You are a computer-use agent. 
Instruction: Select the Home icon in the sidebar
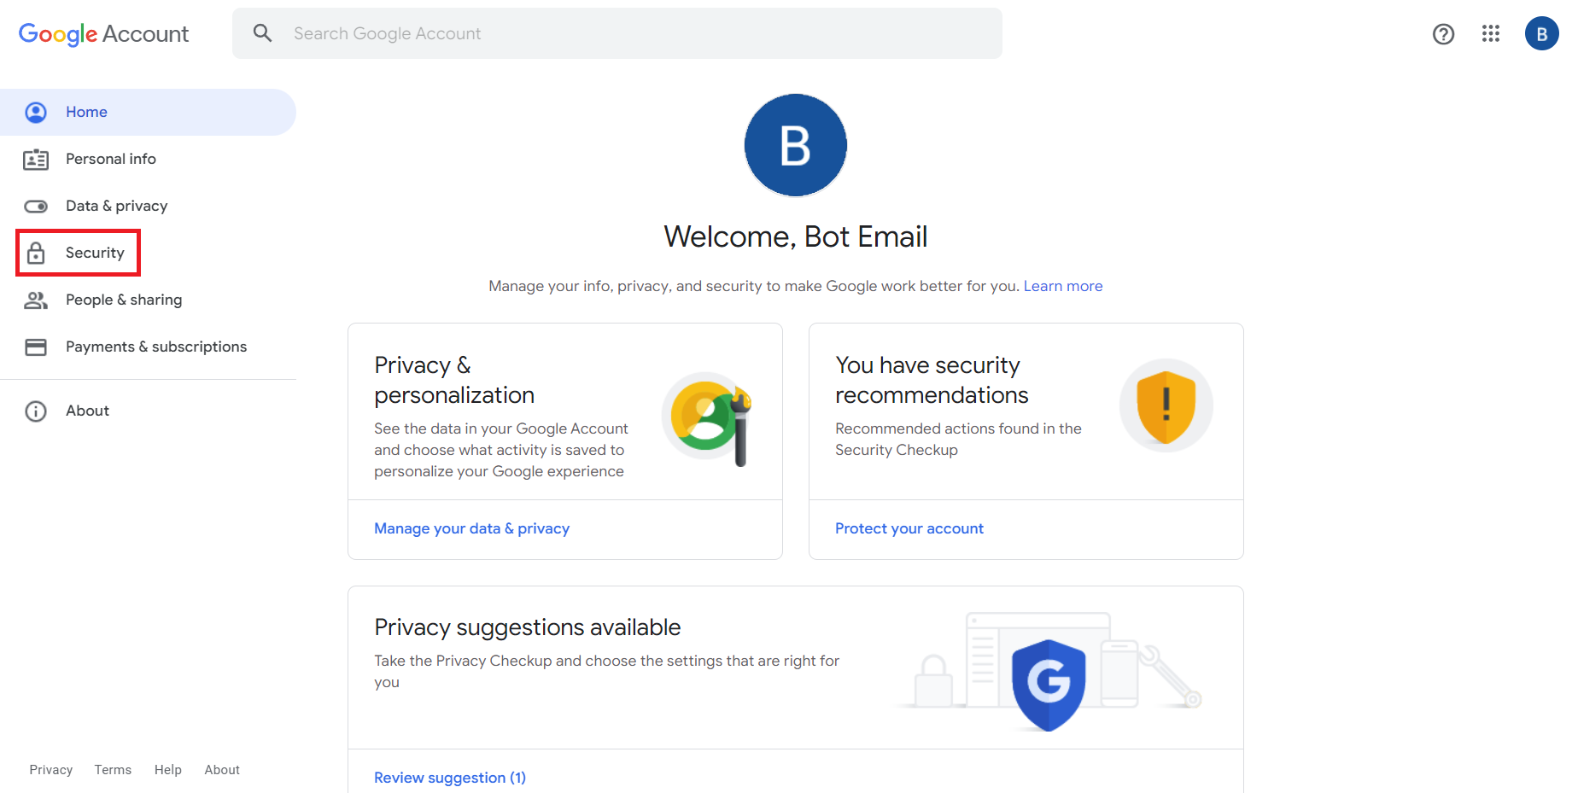(x=36, y=112)
